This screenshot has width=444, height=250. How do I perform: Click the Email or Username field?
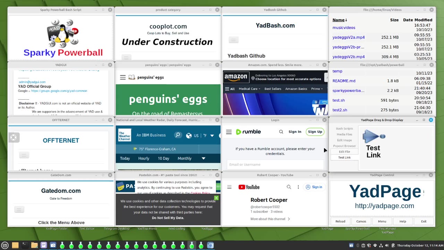[x=275, y=165]
